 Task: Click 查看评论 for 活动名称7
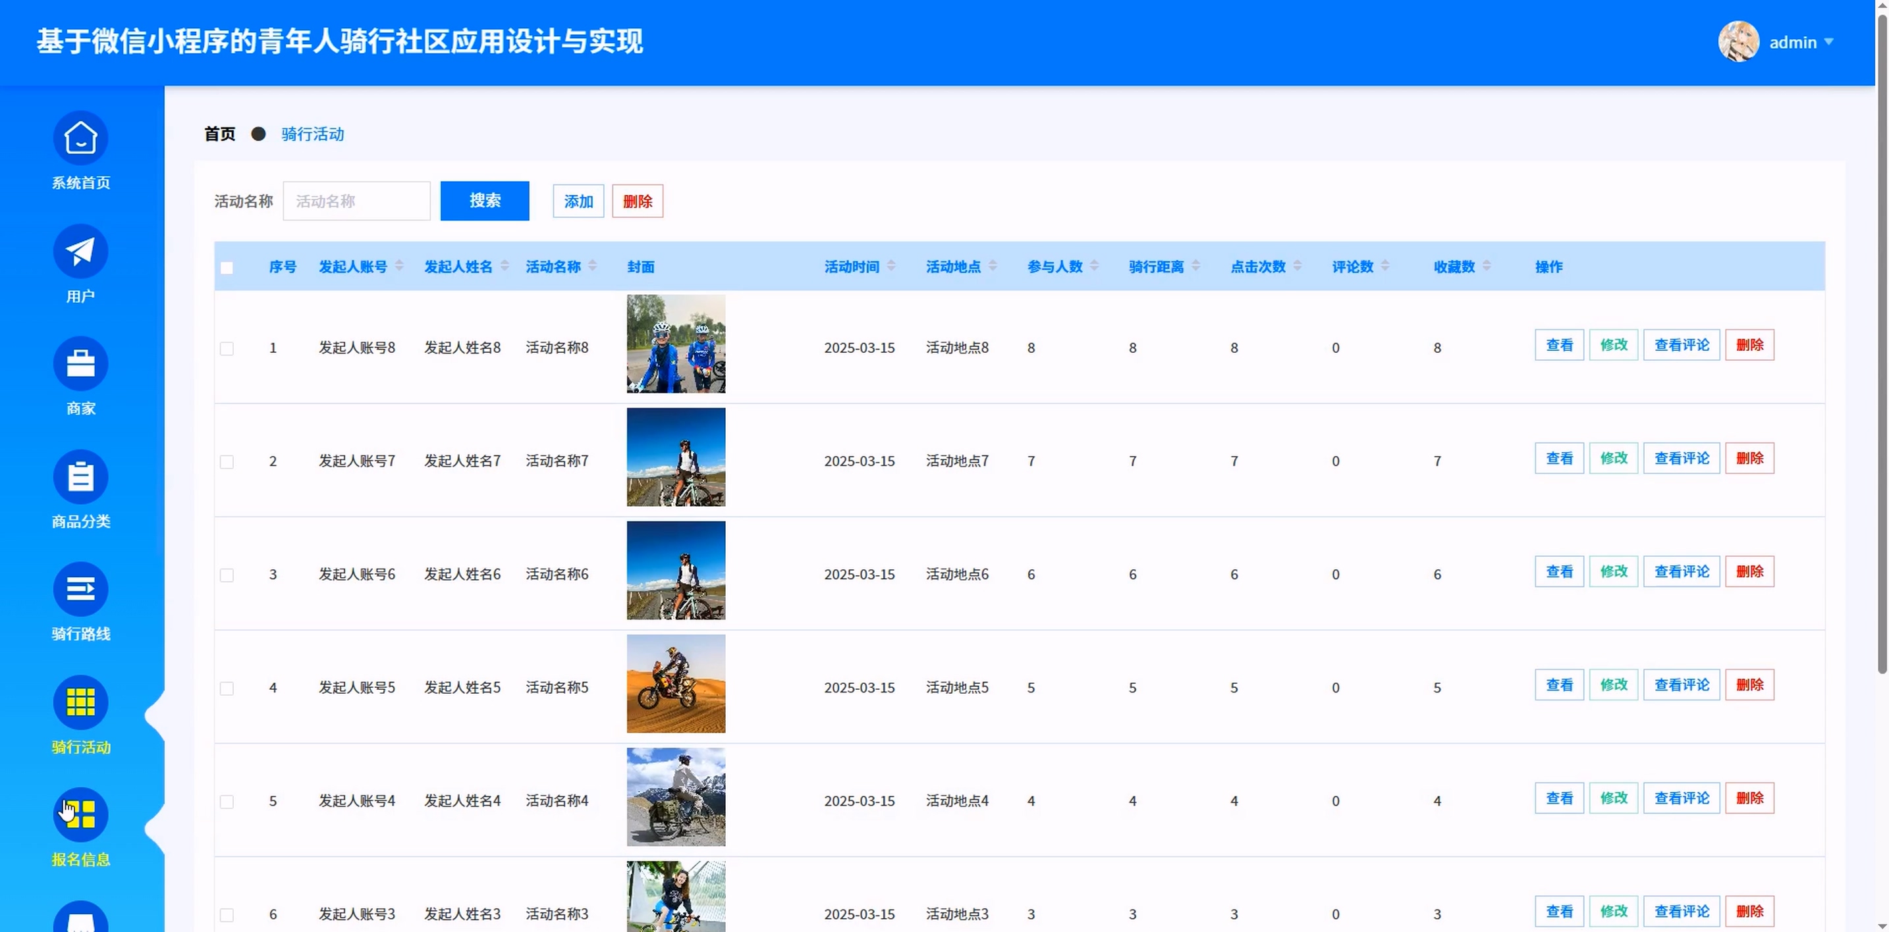(x=1681, y=459)
